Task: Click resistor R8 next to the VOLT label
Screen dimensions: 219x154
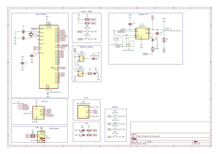Action: point(164,40)
